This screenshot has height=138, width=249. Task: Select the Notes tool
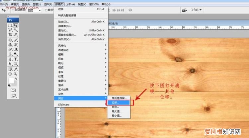[x=10, y=69]
